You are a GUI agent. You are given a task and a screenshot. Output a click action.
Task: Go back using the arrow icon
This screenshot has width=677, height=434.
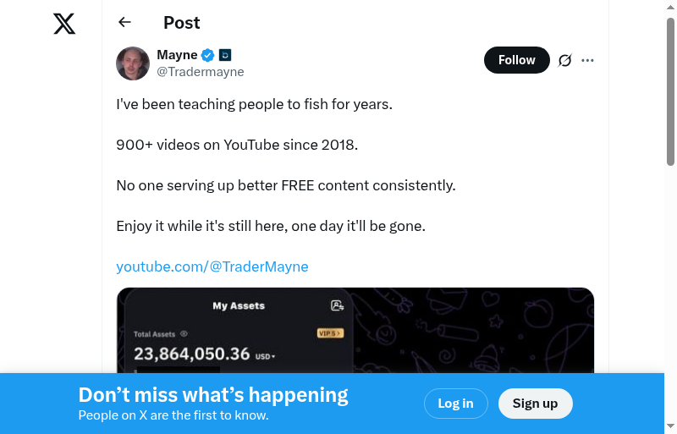[x=125, y=23]
